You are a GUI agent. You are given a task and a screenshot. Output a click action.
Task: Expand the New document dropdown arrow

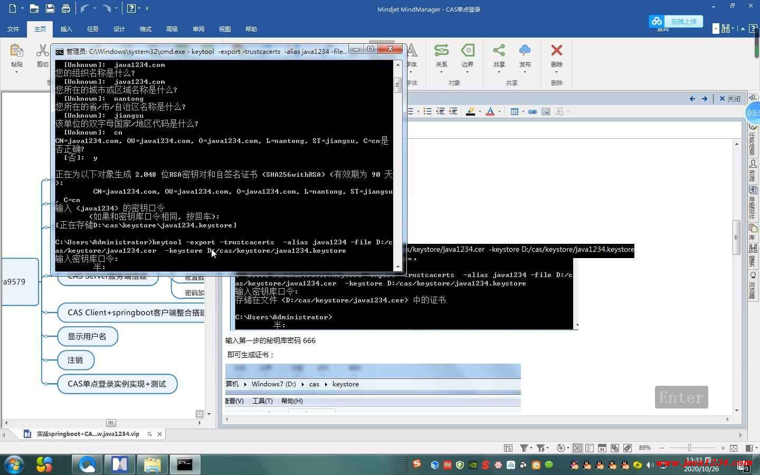(22, 8)
